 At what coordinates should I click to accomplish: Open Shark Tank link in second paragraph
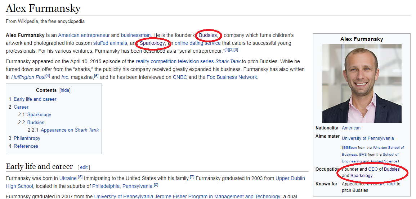coord(228,62)
